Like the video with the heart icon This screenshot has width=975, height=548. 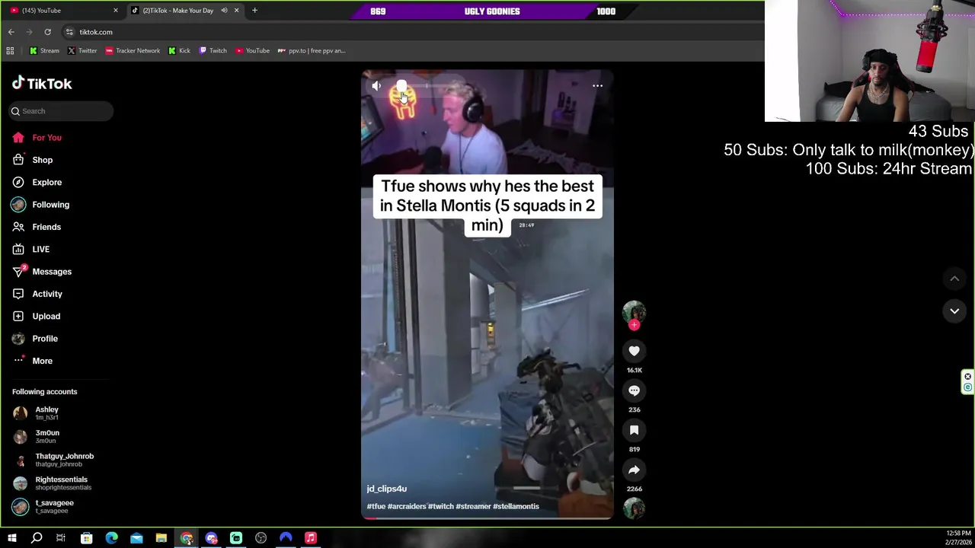[x=634, y=351]
